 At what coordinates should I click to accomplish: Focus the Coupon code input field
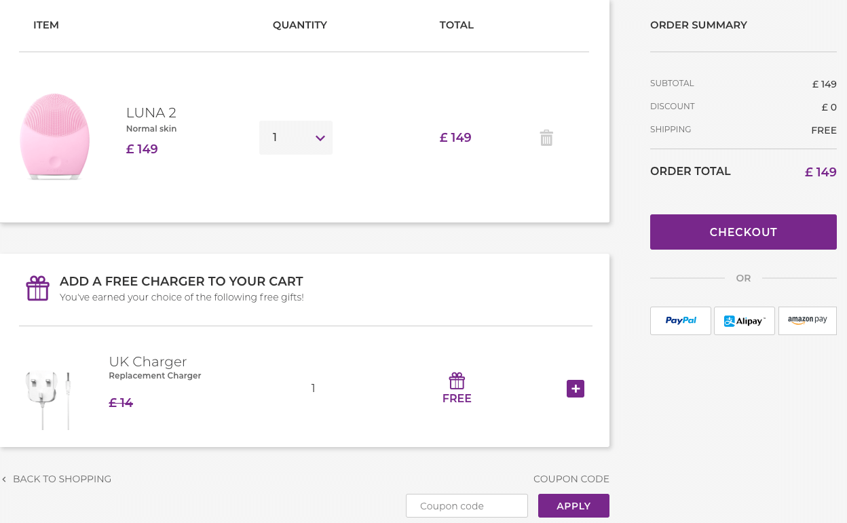[x=467, y=506]
